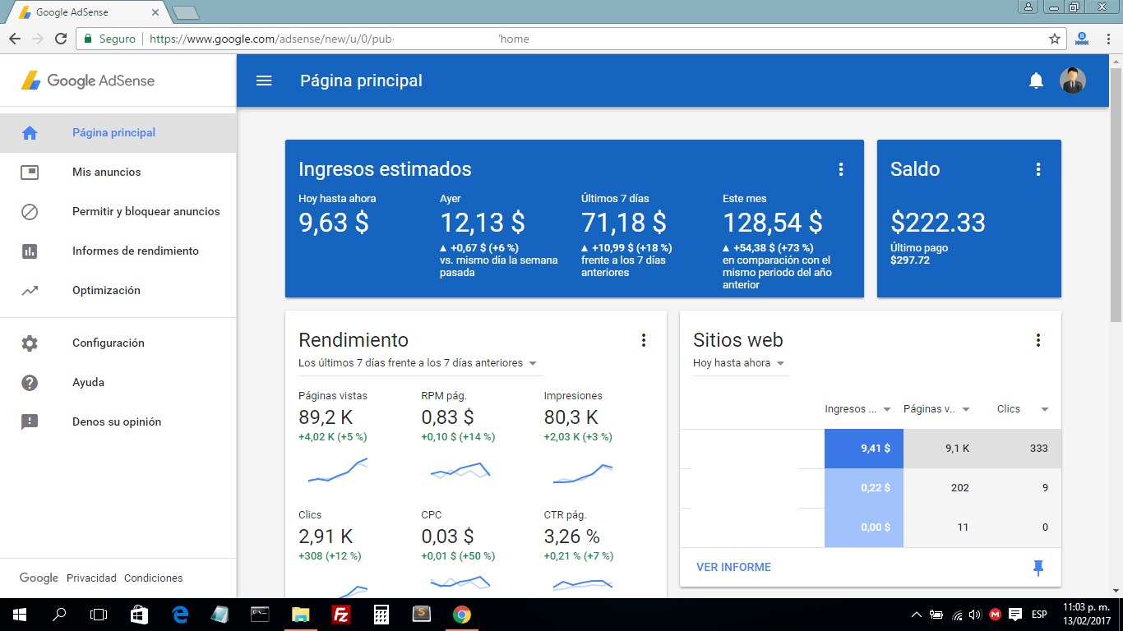
Task: Click yesterday's earnings value 12,13 $
Action: pos(483,223)
